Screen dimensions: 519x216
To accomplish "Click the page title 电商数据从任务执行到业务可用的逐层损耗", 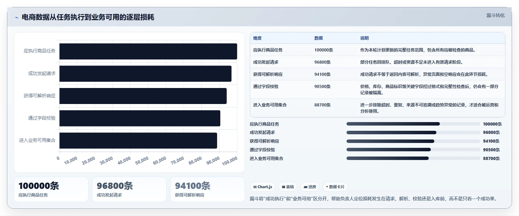I will (x=88, y=17).
